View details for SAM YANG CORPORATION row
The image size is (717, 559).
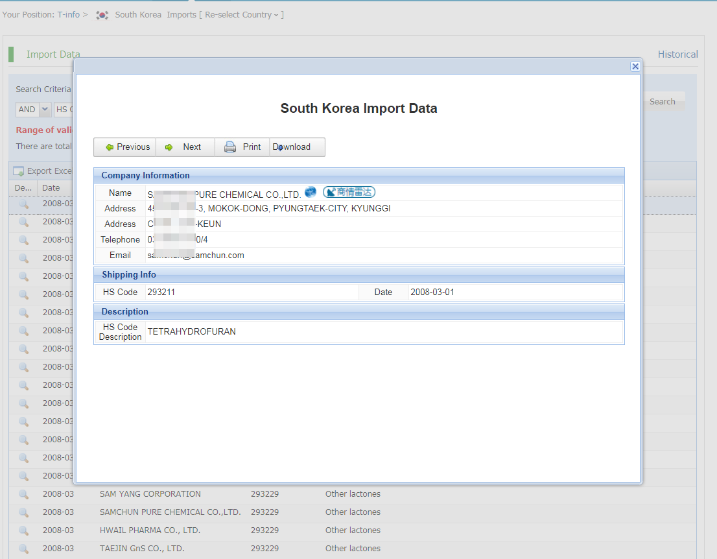coord(23,494)
